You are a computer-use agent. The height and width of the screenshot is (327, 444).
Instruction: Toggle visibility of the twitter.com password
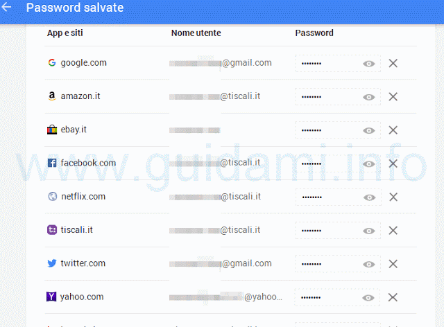[x=368, y=264]
